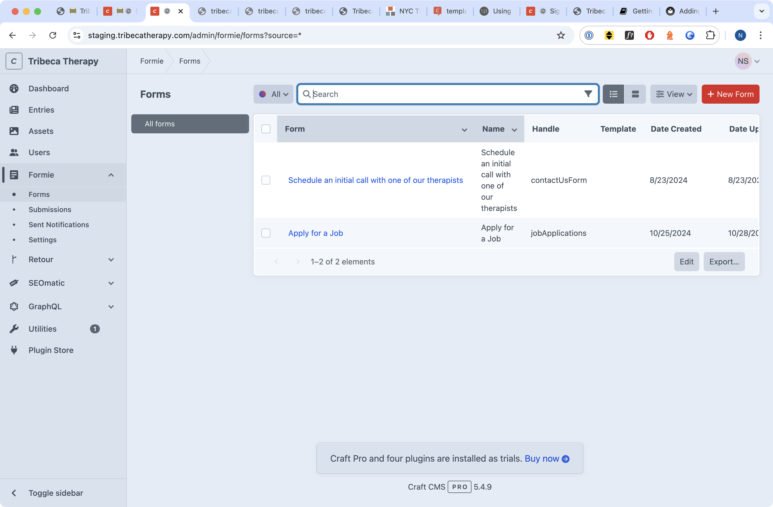The width and height of the screenshot is (773, 507).
Task: Click the site info icon in address bar
Action: point(77,35)
